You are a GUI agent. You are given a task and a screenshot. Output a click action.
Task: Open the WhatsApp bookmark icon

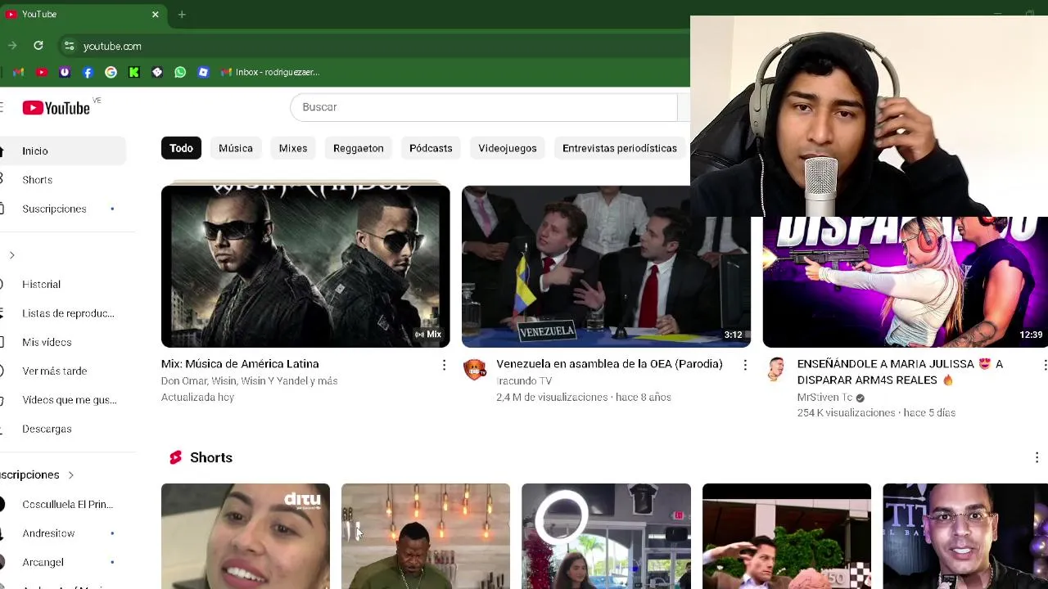[180, 72]
